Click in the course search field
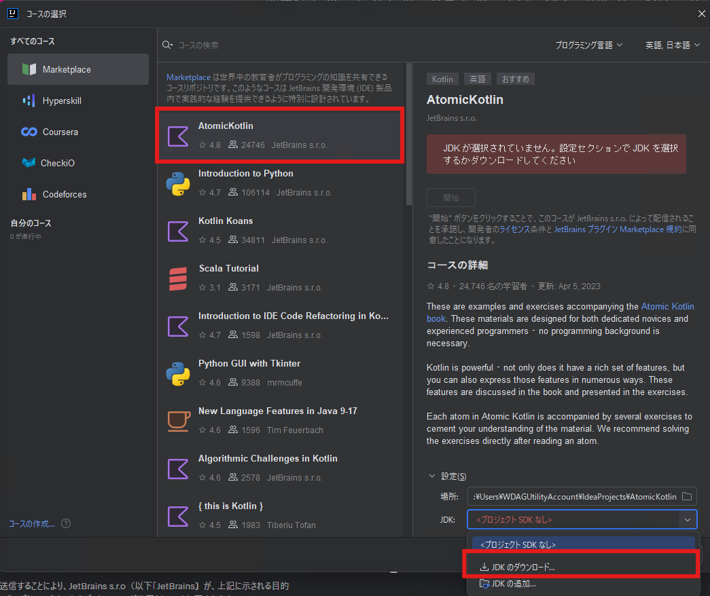 (x=285, y=45)
